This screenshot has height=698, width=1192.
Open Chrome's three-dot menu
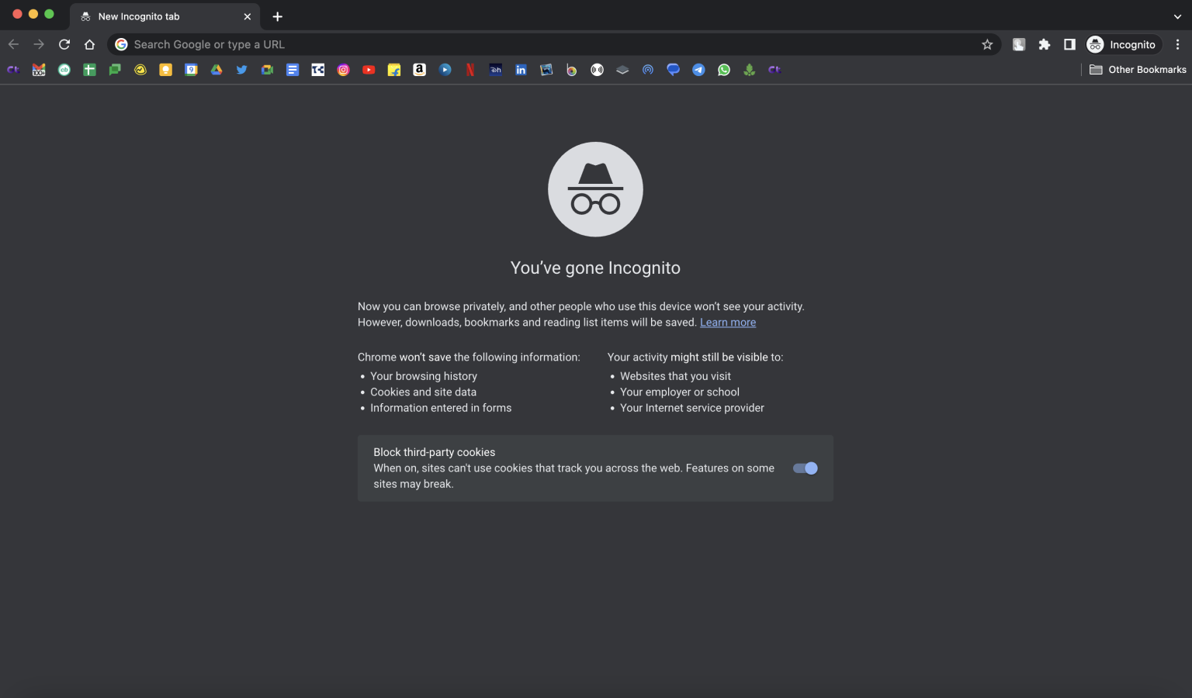click(1178, 44)
